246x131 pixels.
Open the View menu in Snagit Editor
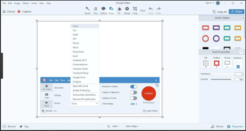(x=42, y=3)
